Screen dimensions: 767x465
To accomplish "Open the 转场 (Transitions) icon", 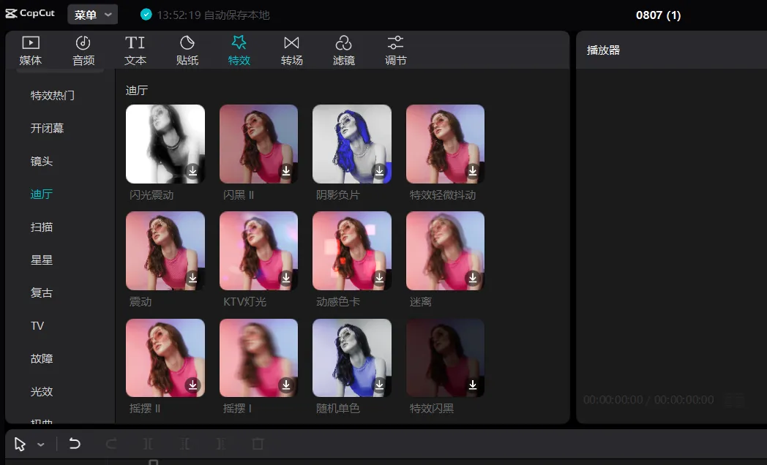I will [x=291, y=50].
